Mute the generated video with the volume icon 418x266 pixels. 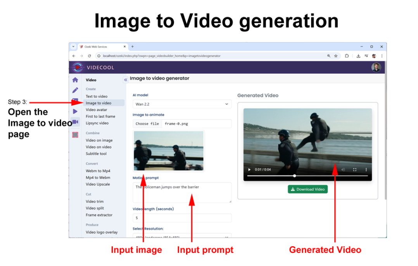pos(343,170)
